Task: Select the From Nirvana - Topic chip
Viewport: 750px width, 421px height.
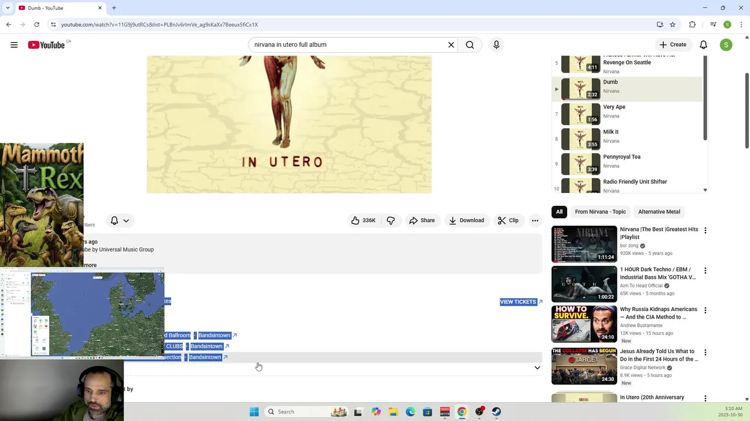Action: click(600, 212)
